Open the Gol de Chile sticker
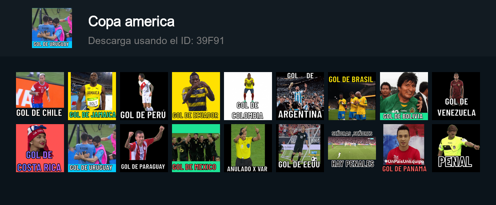 40,96
